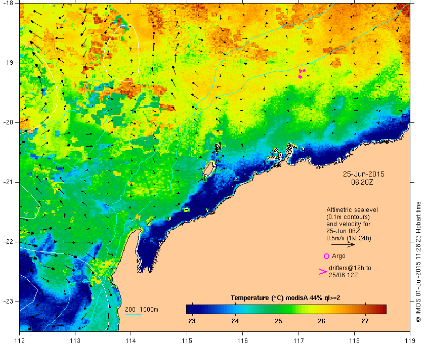This screenshot has height=344, width=425.
Task: Click the longitude label 119
Action: [x=410, y=340]
